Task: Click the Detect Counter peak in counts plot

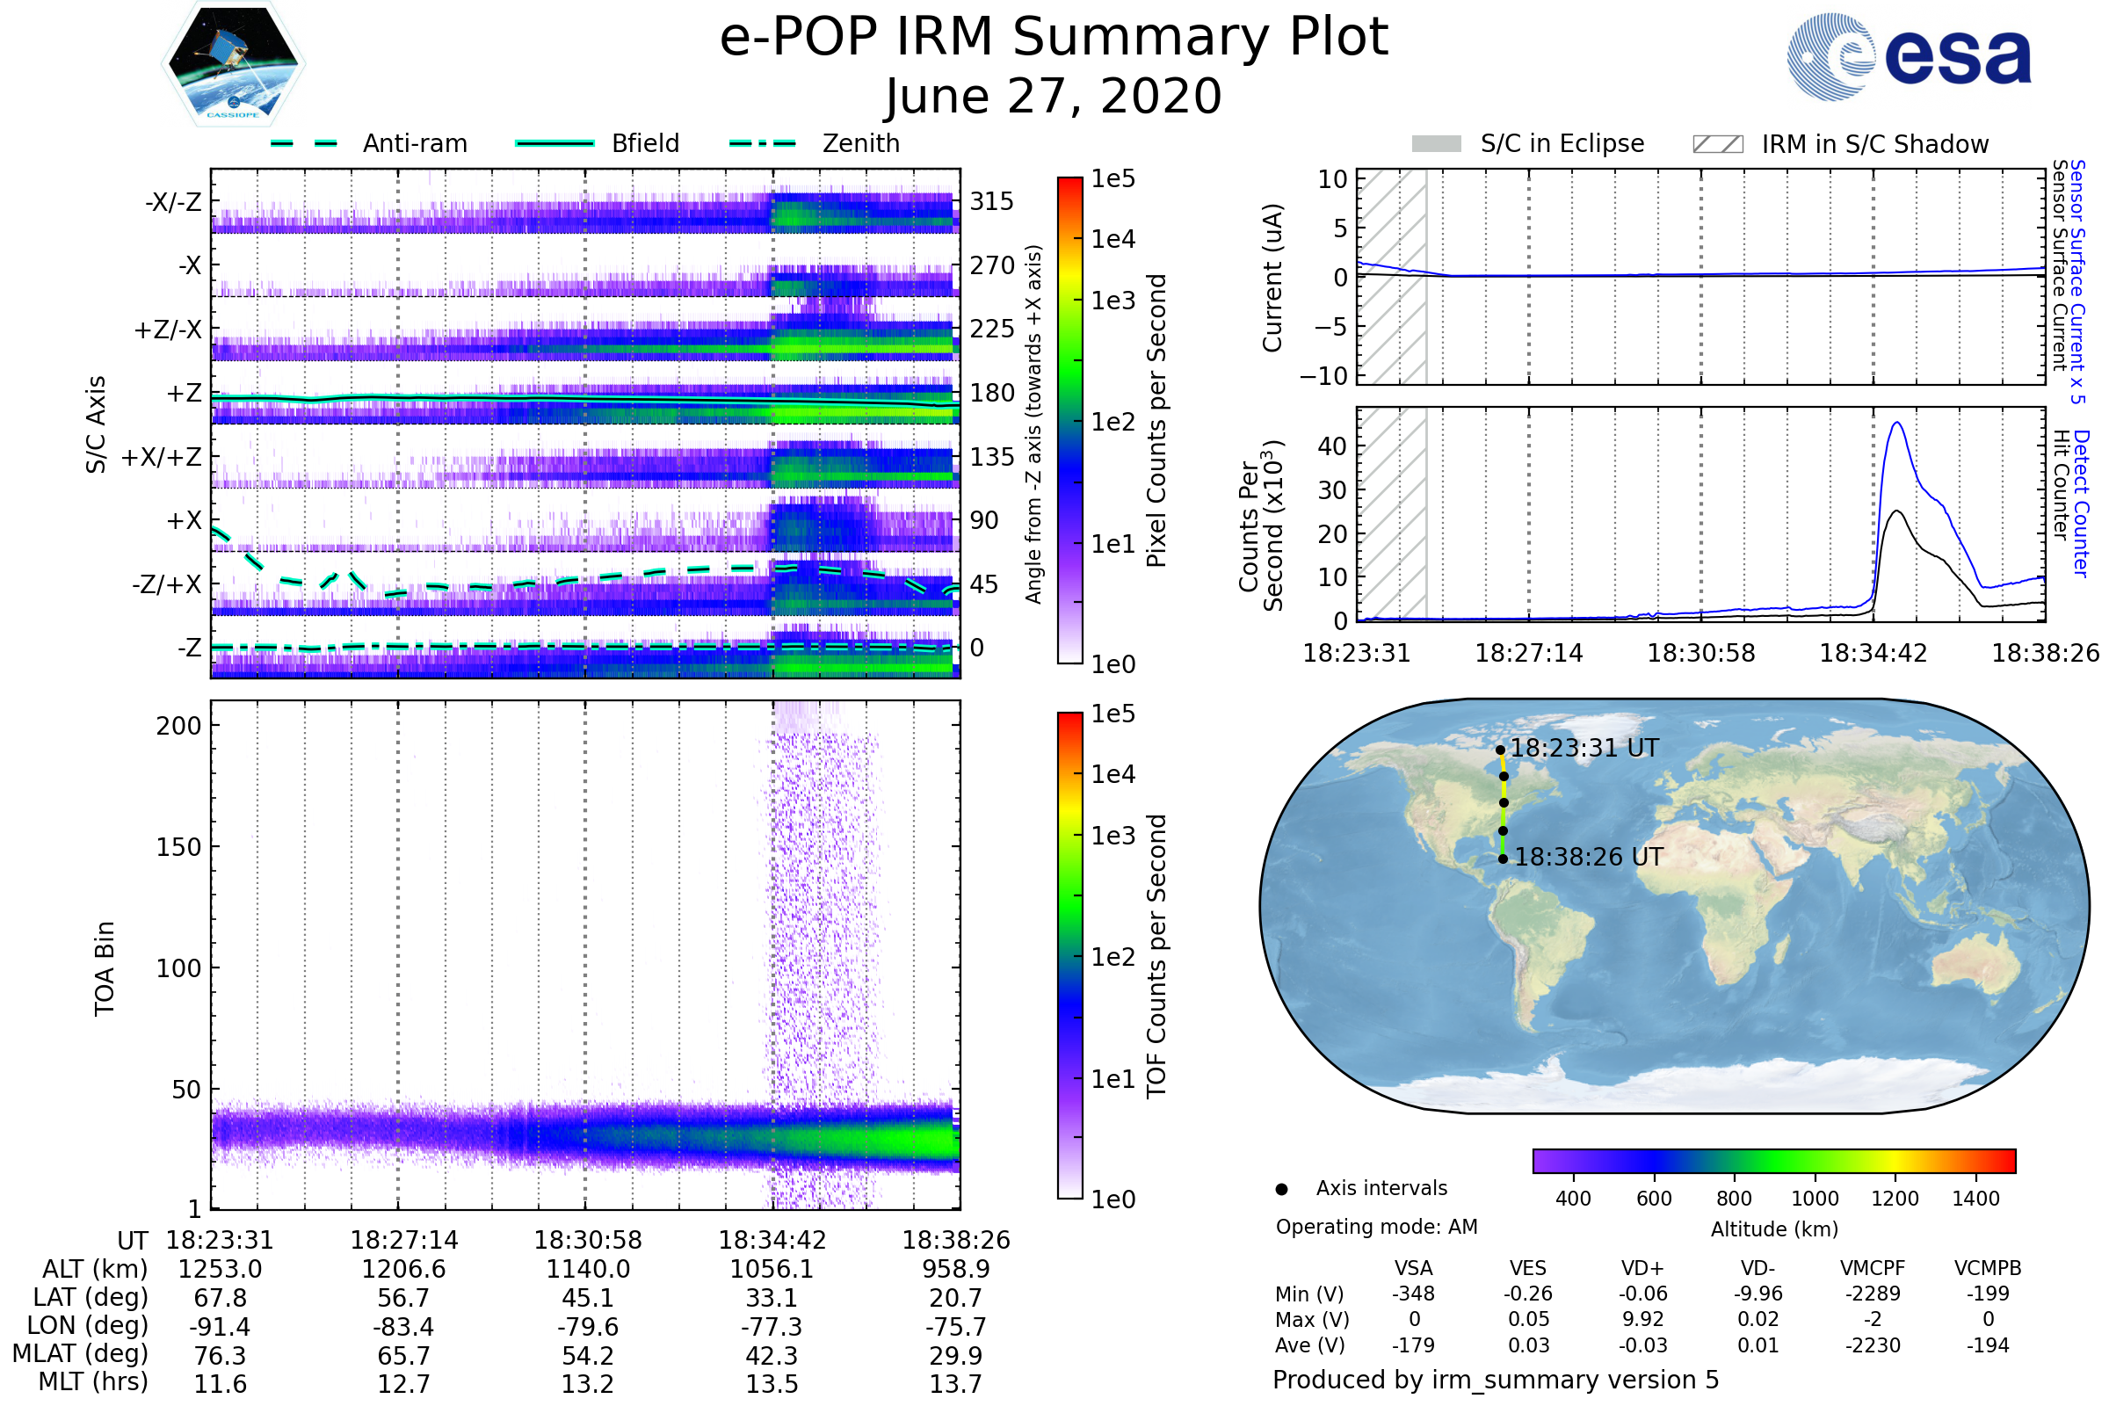Action: 1896,424
